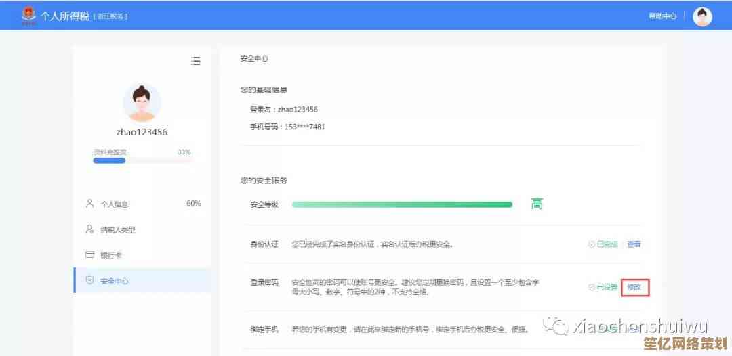The width and height of the screenshot is (732, 356).
Task: Click the 银行卡 card icon
Action: [x=89, y=255]
